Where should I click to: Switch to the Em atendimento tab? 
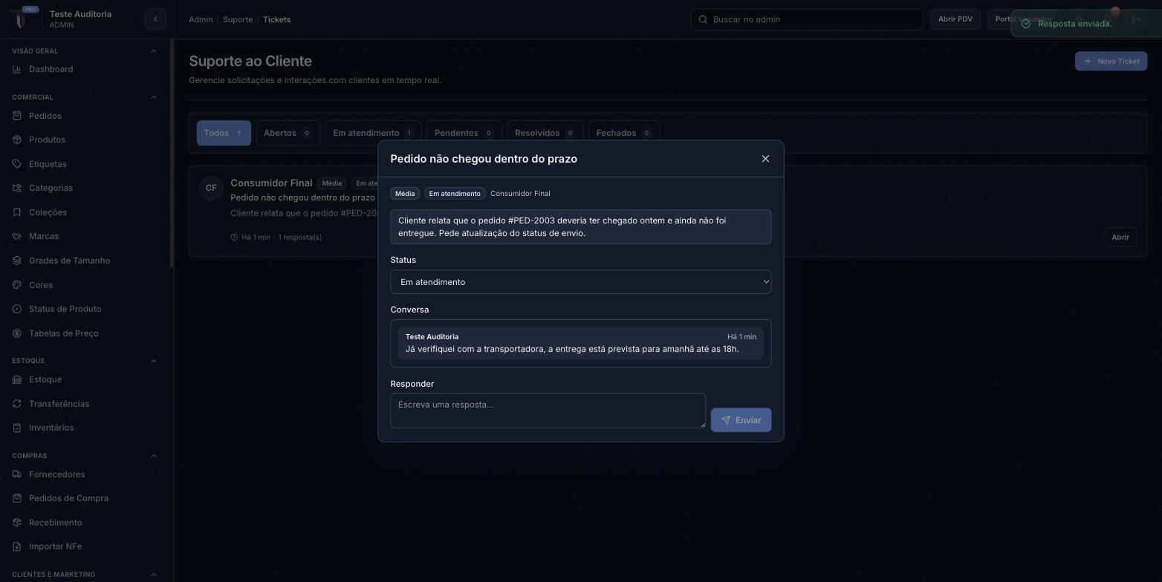coord(373,133)
